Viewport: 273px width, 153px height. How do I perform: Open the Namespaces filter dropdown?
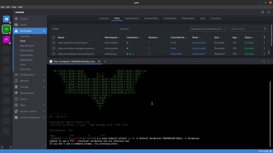tap(209, 29)
